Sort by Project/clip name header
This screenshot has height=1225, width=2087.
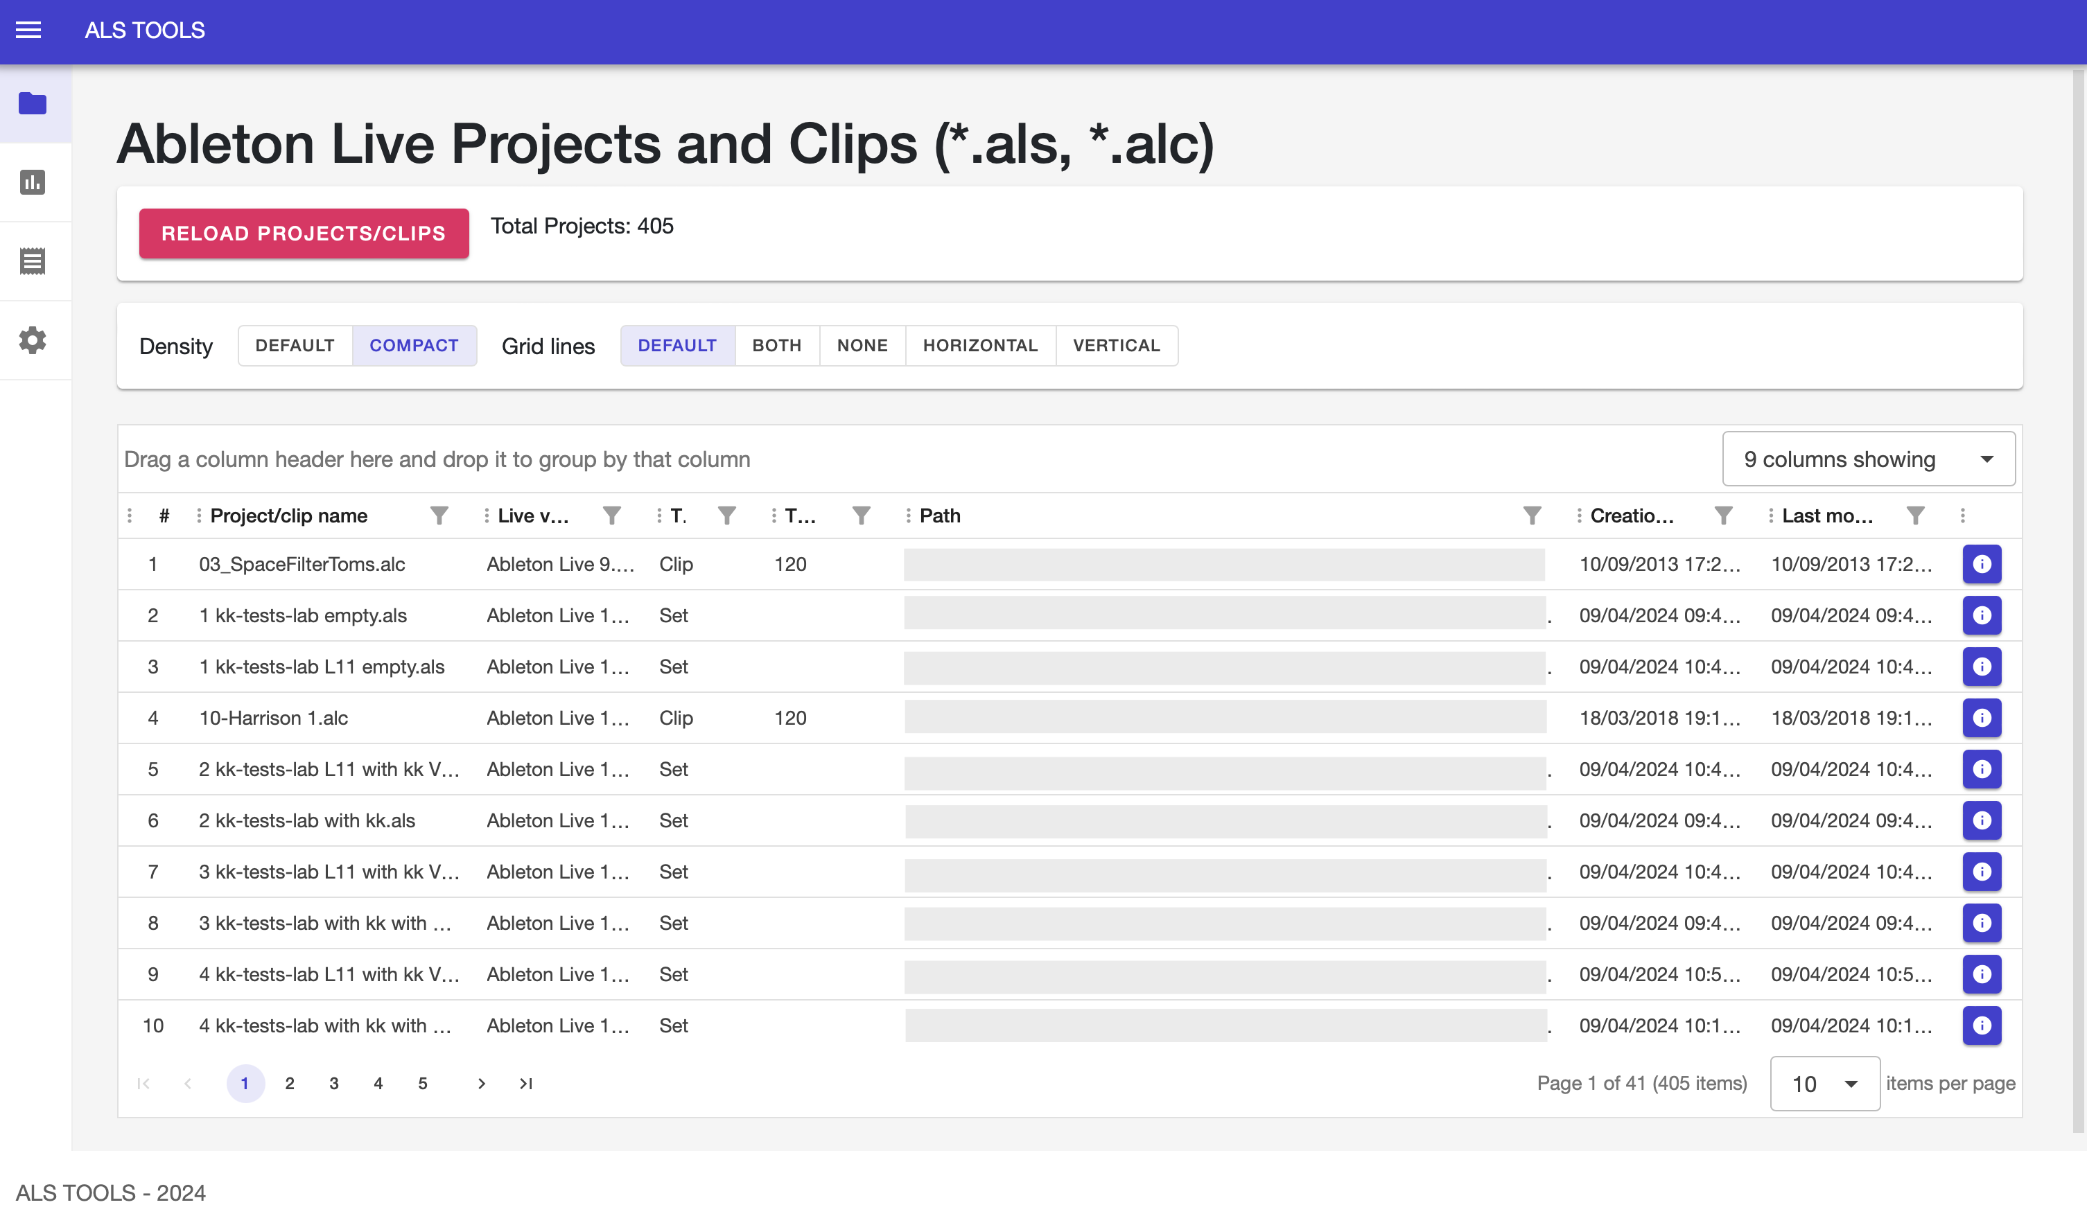pos(289,515)
